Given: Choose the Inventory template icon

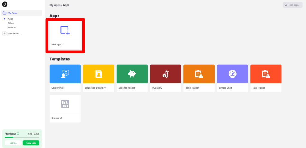Looking at the screenshot, I should point(166,74).
